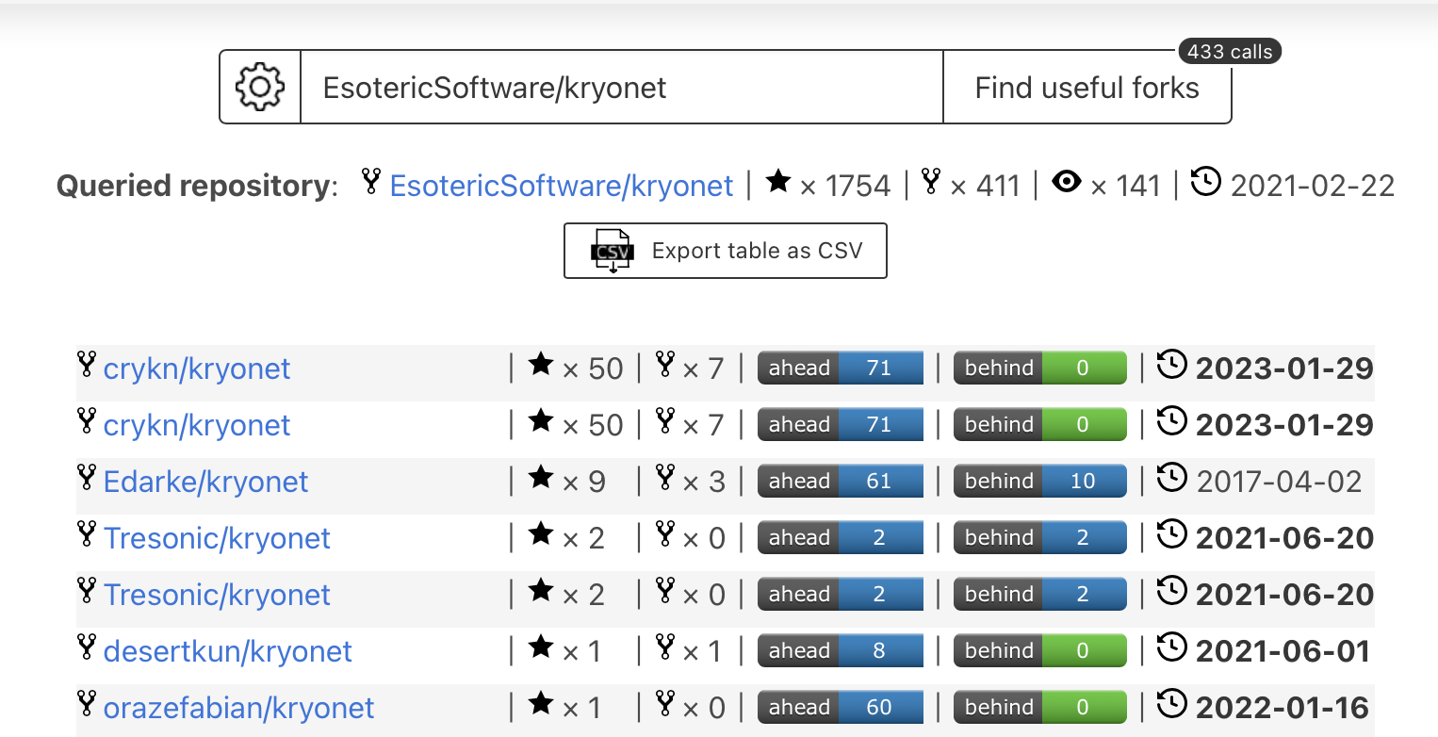The image size is (1438, 737).
Task: Visit the orazefabian/kryonet fork
Action: (x=238, y=707)
